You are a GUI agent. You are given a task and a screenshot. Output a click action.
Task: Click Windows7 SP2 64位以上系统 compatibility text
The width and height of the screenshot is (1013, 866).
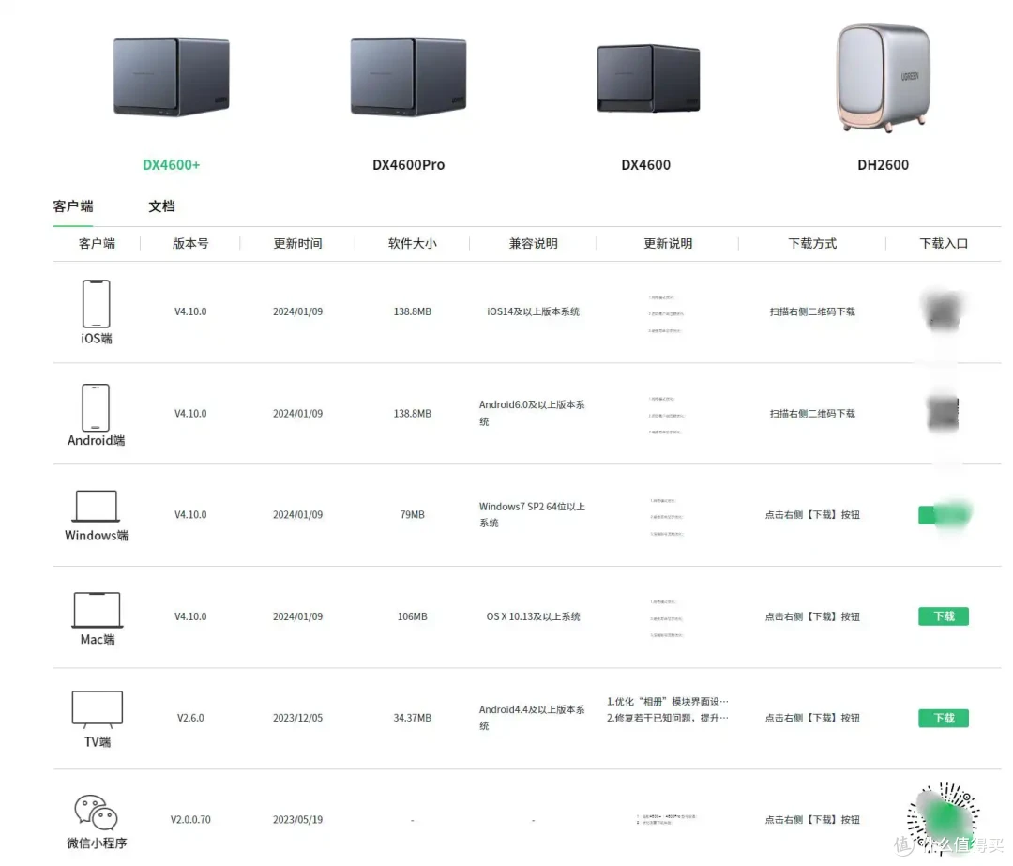pos(533,514)
